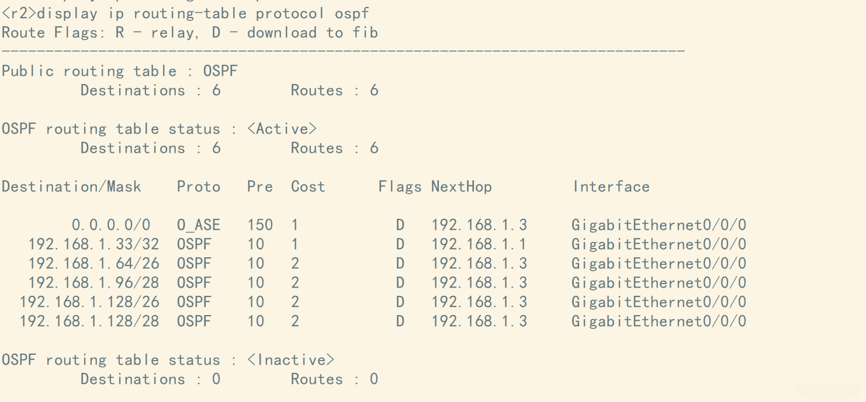
Task: Click the O_ASE protocol value
Action: click(x=199, y=225)
